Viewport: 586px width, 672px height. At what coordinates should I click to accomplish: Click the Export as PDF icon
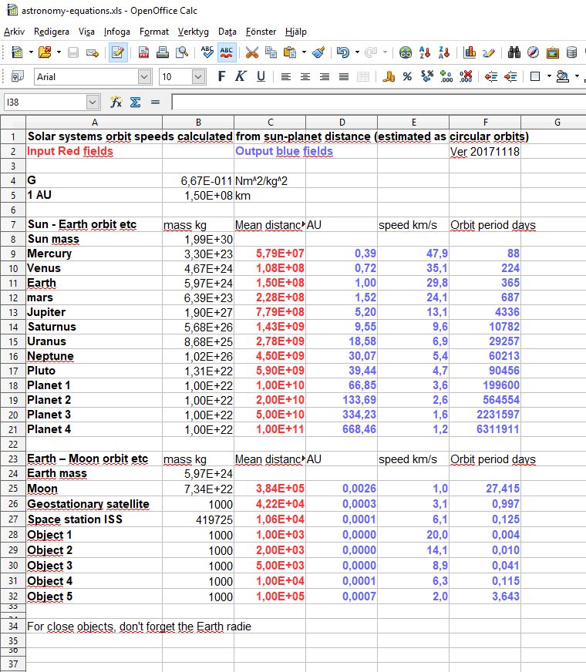144,52
